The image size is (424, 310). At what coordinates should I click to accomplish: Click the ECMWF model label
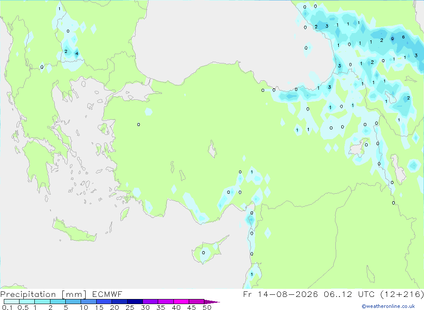[x=107, y=294]
